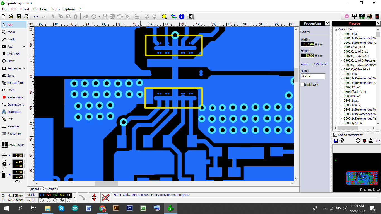This screenshot has height=214, width=381.
Task: Open the pink Properties panel icon
Action: 347,16
